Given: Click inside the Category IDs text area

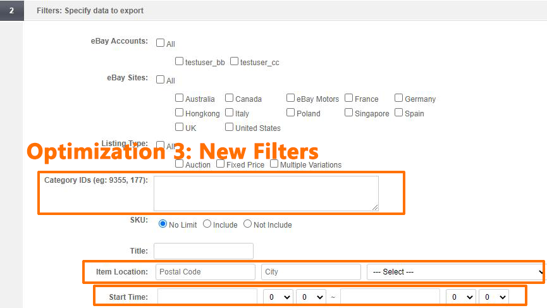Looking at the screenshot, I should (266, 194).
